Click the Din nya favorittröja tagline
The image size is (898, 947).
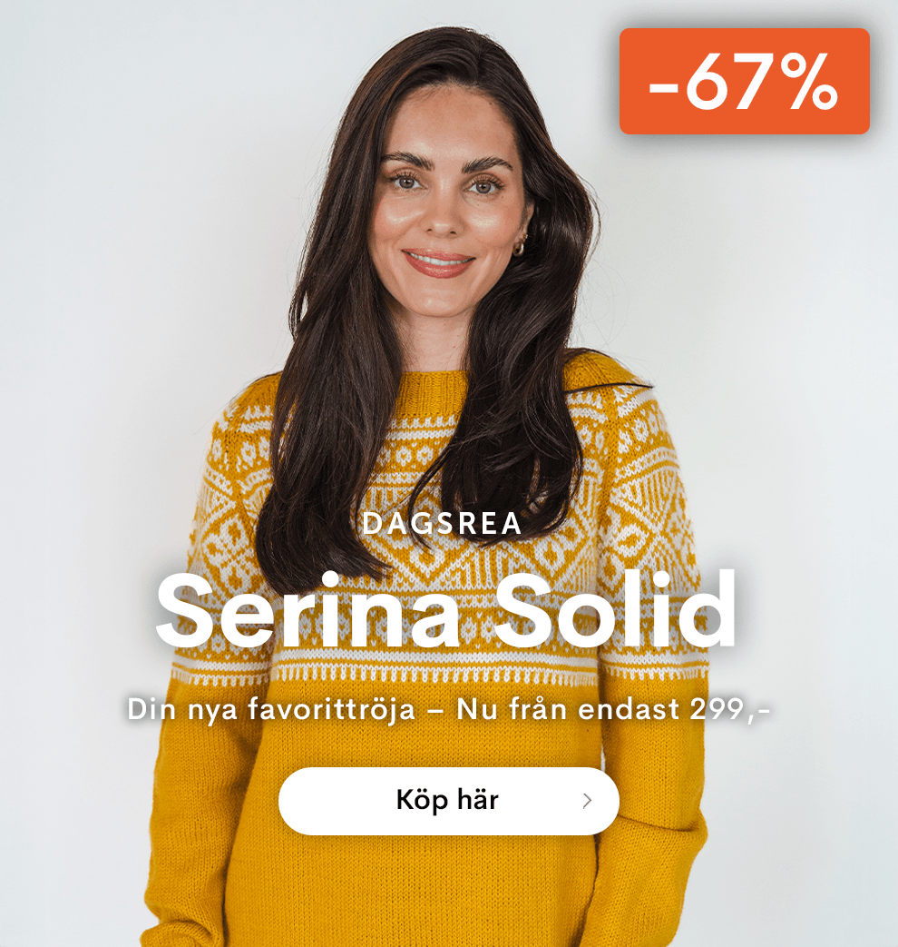pos(271,710)
